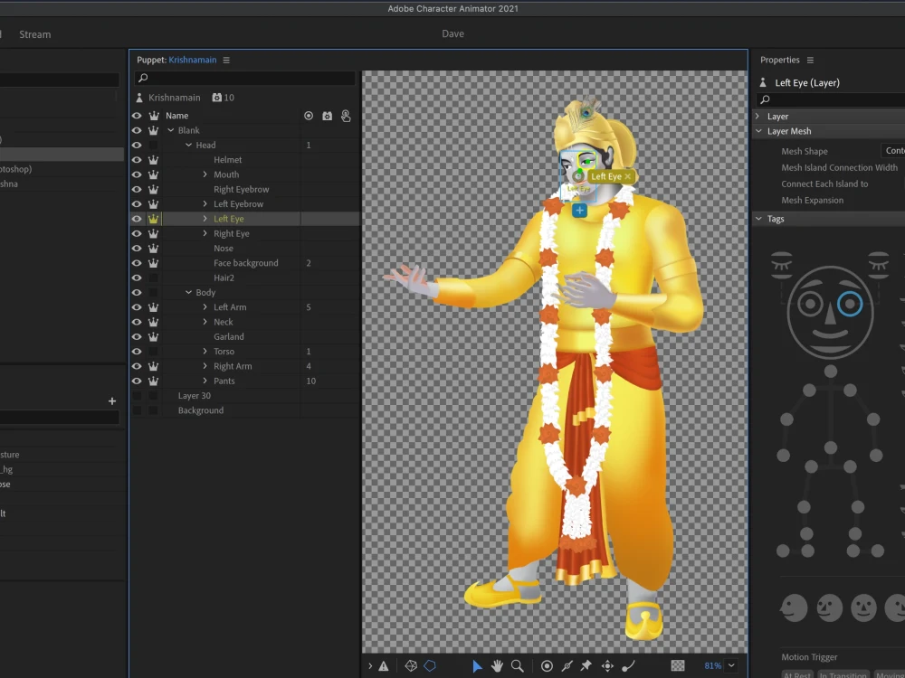Select the Handle tool circle icon
This screenshot has width=905, height=678.
click(547, 666)
